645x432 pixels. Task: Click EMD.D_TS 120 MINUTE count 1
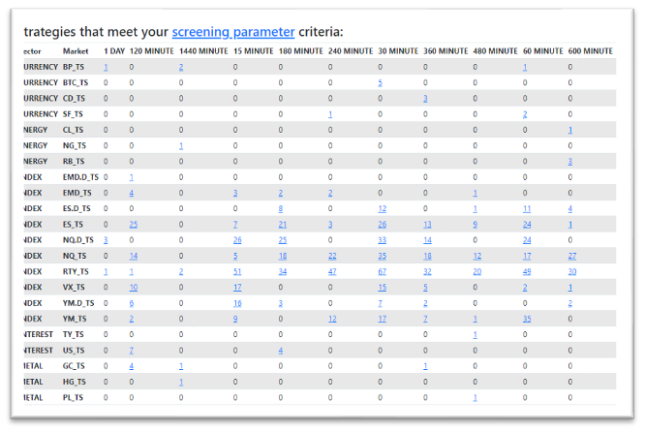coord(131,177)
